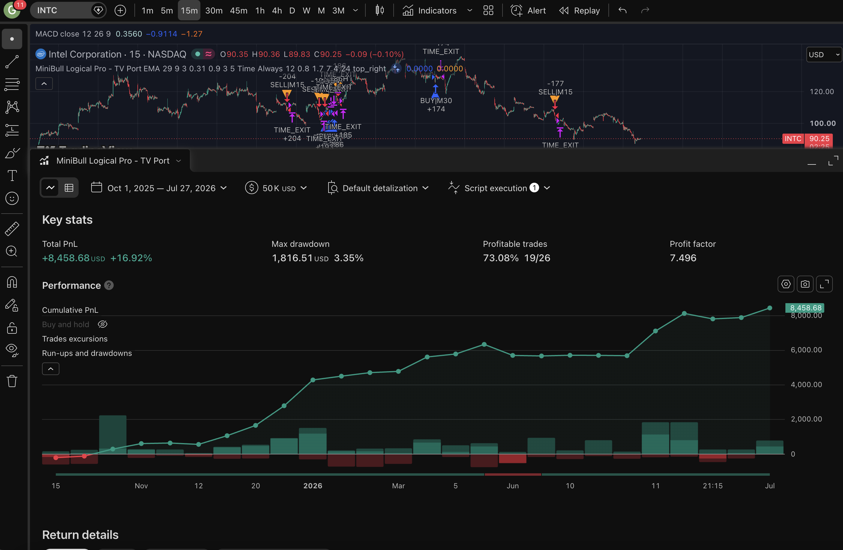Take a snapshot of the performance chart
The height and width of the screenshot is (550, 843).
point(805,284)
